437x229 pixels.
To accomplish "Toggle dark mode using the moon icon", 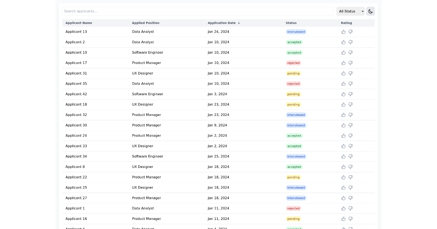I will point(370,11).
